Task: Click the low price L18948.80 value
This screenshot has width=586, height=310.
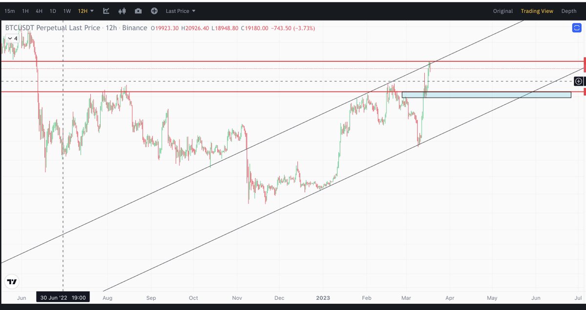Action: point(225,28)
